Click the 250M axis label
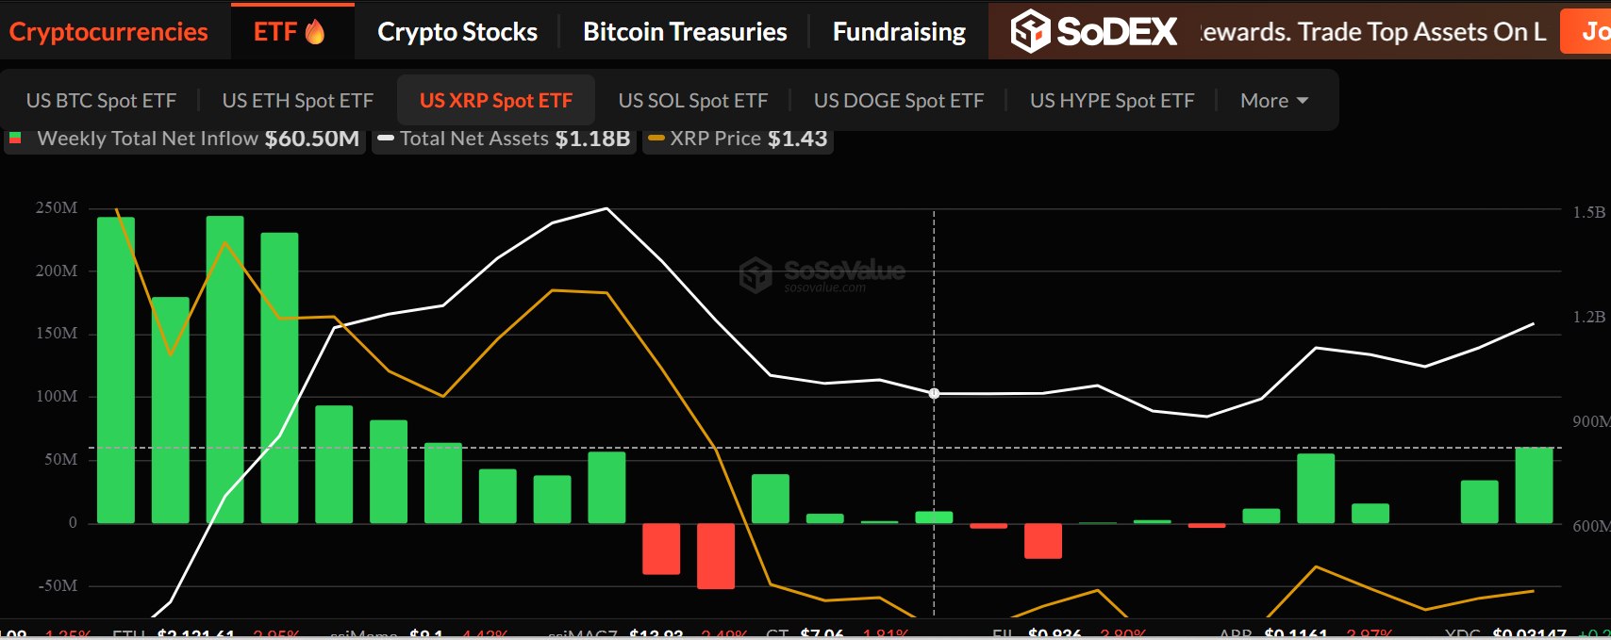Viewport: 1611px width, 640px height. pos(57,207)
